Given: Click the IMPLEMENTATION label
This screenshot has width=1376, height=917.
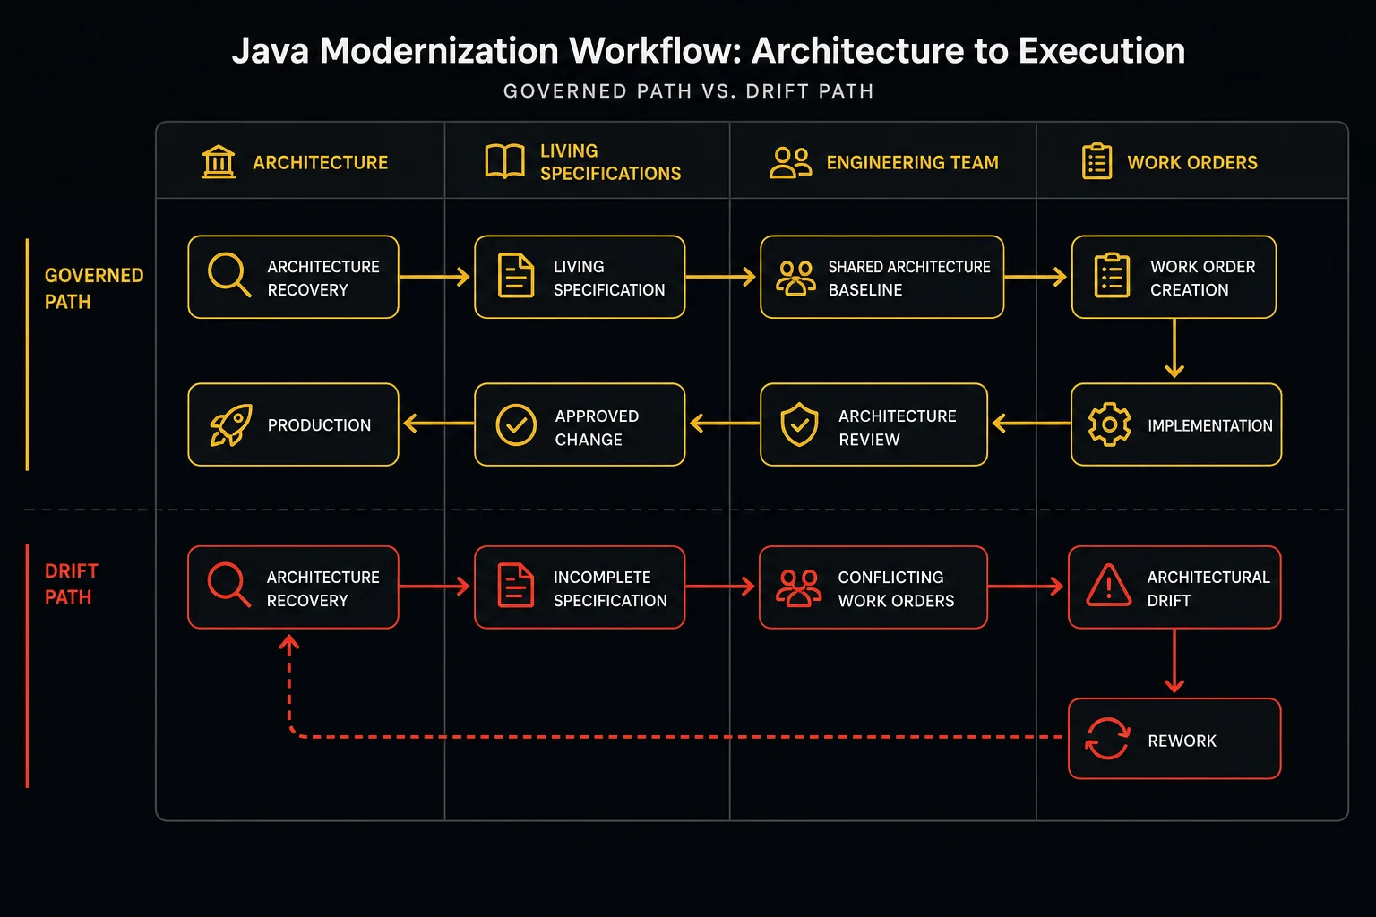Looking at the screenshot, I should [1210, 426].
